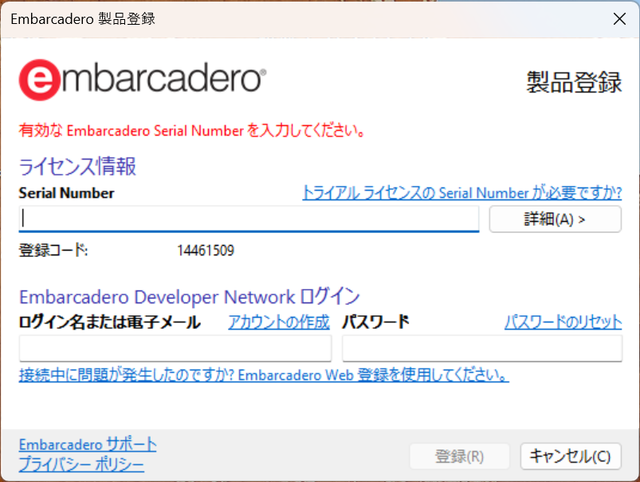Screen dimensions: 640x482
Task: Click the ライセンス情報 section heading
Action: (x=77, y=166)
